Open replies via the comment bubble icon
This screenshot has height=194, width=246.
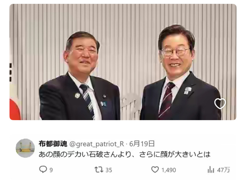[43, 170]
